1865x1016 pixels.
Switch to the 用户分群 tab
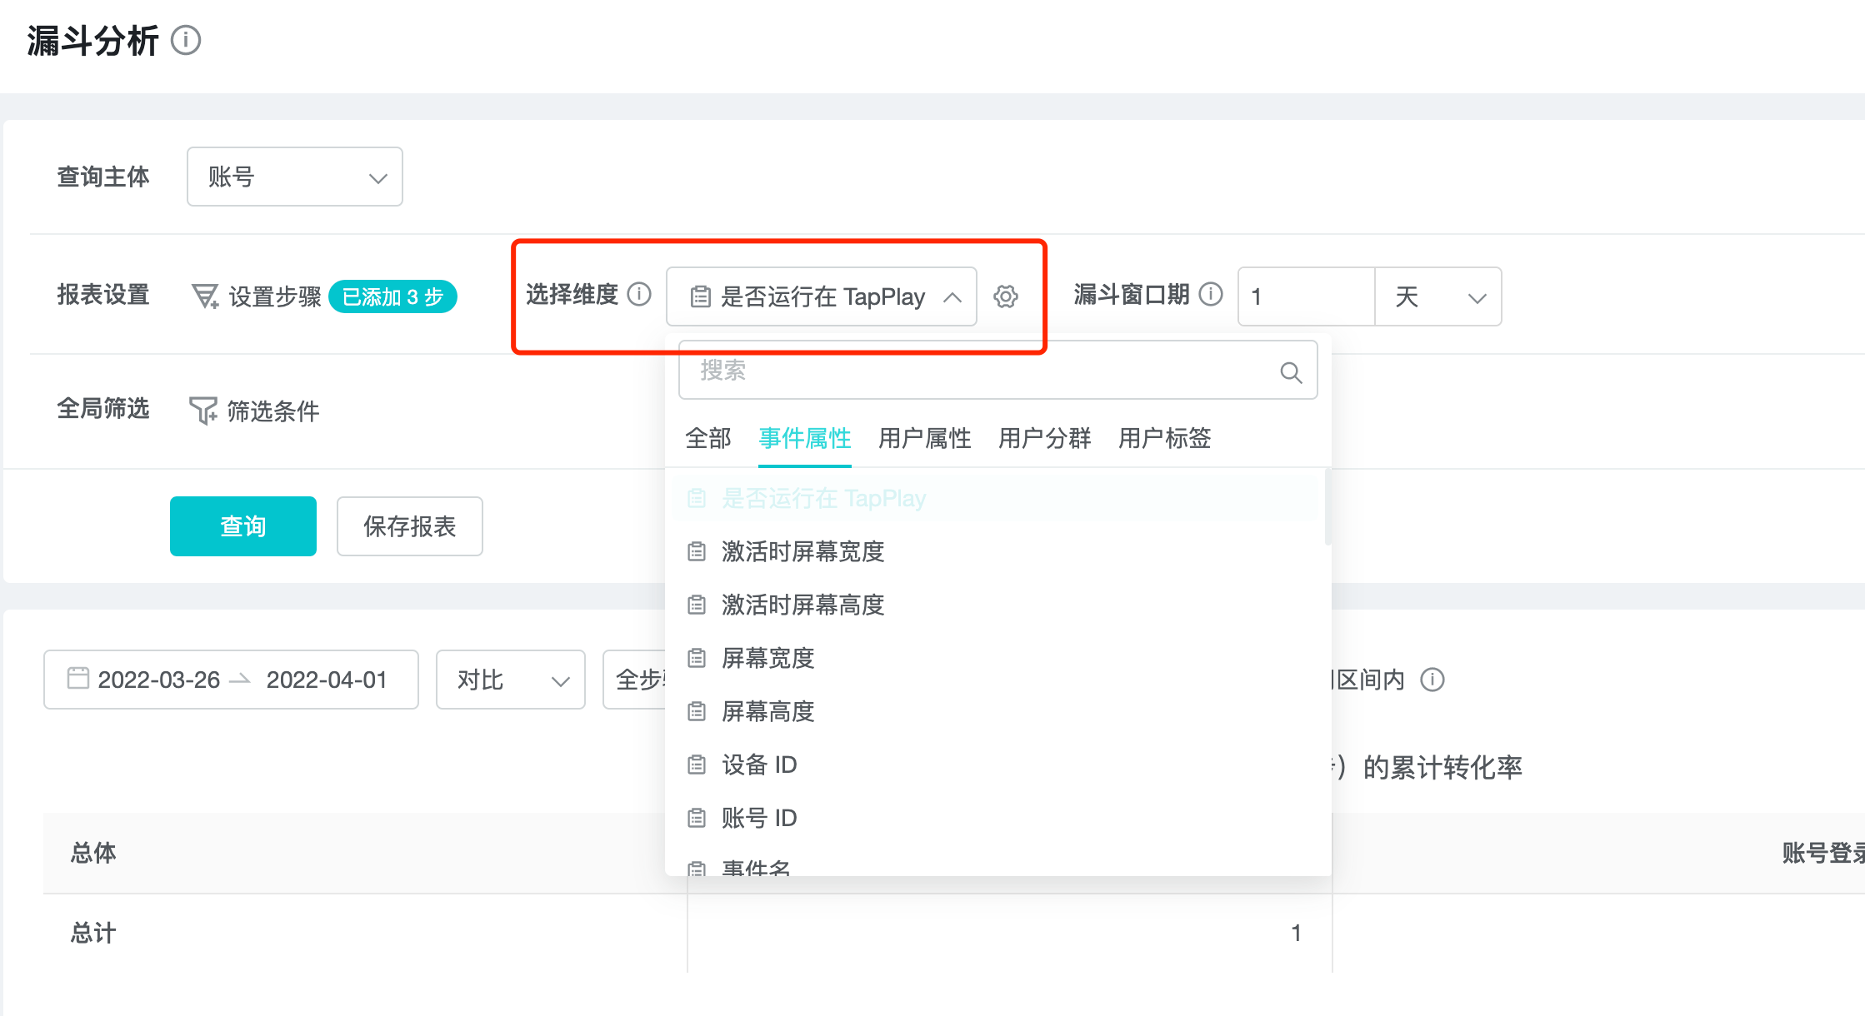pyautogui.click(x=1044, y=438)
